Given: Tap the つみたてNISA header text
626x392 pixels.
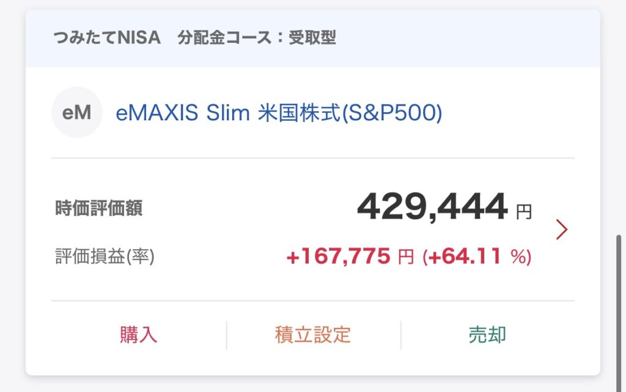Looking at the screenshot, I should pos(107,38).
